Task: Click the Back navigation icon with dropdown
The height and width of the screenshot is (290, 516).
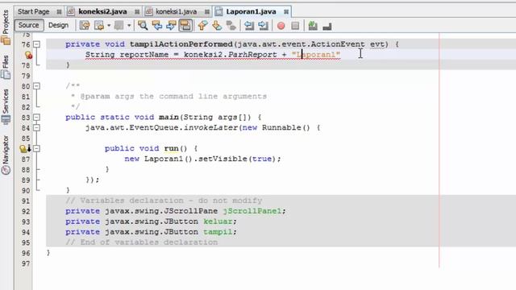Action: (x=99, y=25)
